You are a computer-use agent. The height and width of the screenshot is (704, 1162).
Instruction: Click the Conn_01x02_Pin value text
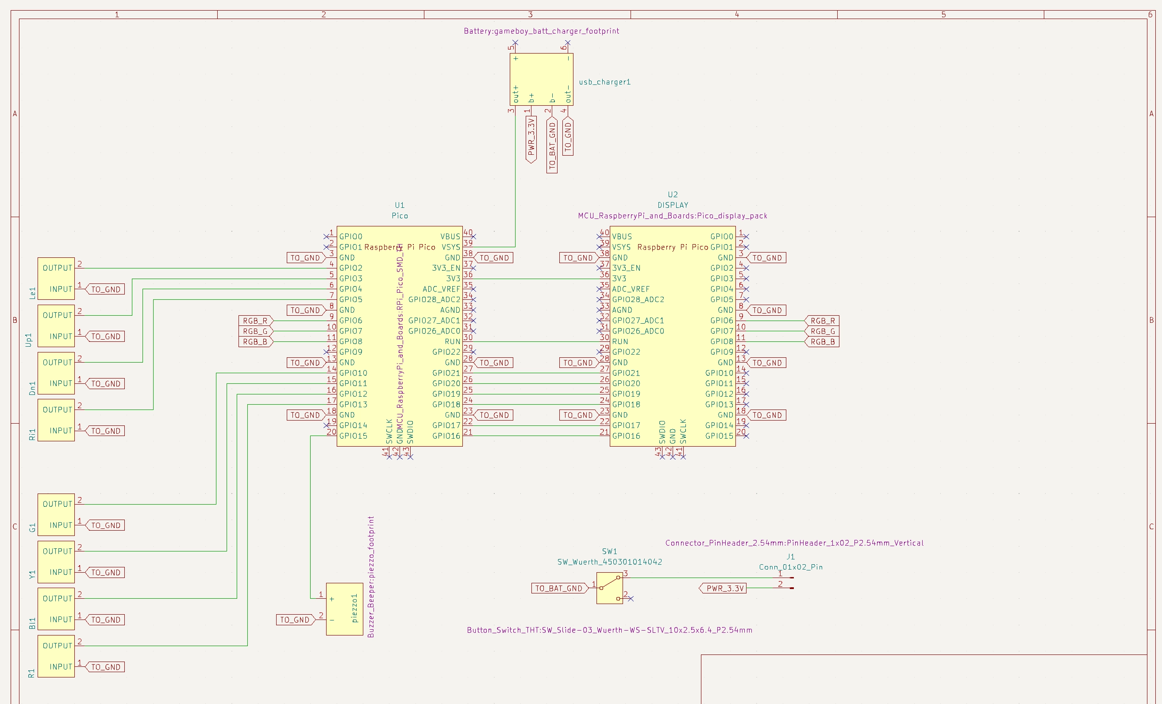(x=791, y=567)
